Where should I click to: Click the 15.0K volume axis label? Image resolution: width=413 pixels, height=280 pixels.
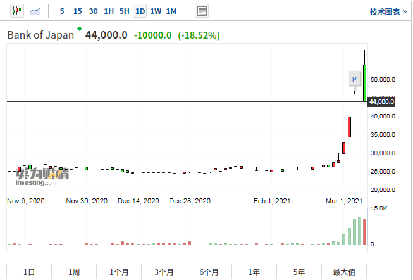point(379,208)
